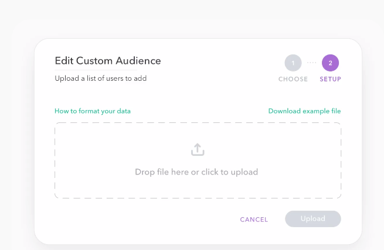Open How to format your data link
384x250 pixels.
tap(93, 111)
